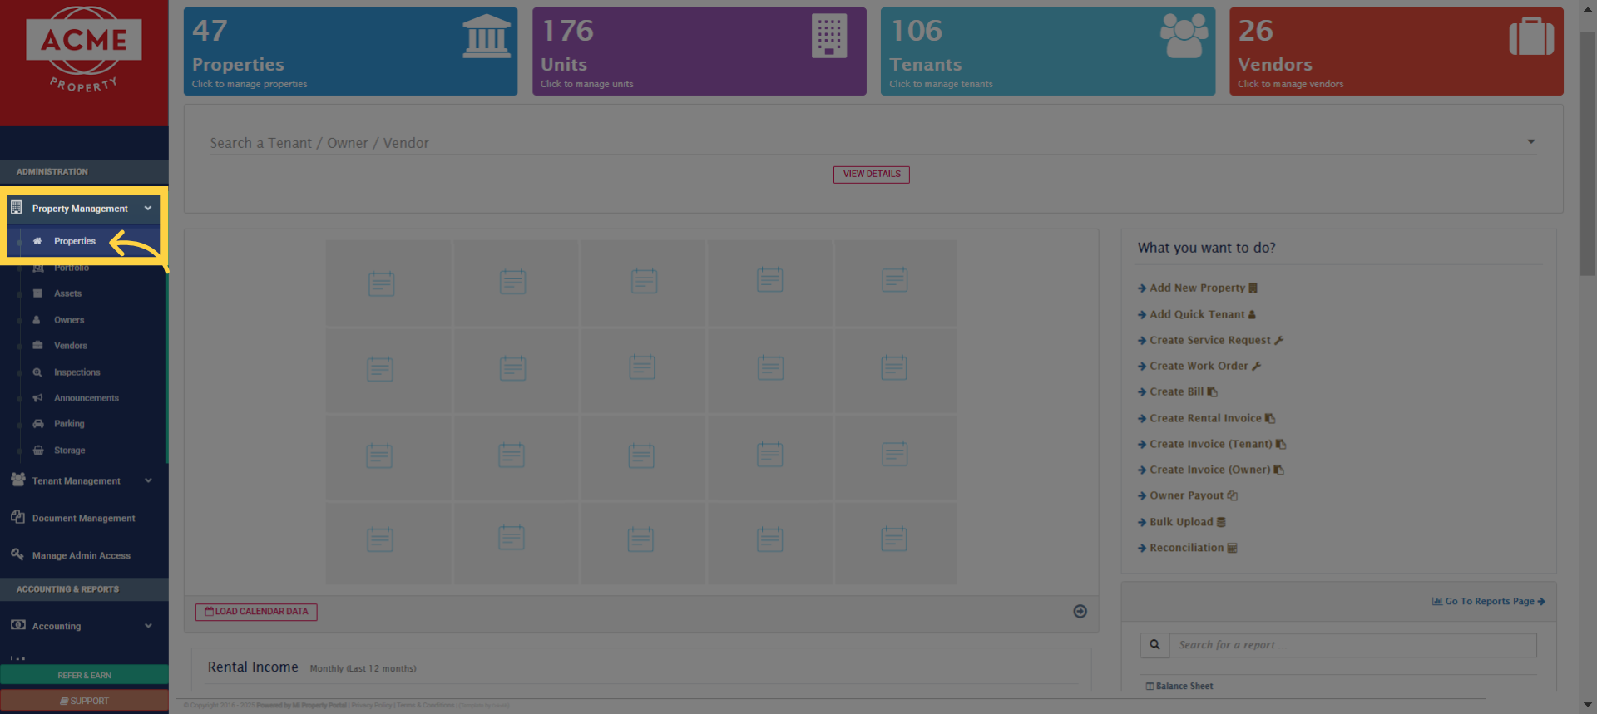
Task: Click Add New Property link
Action: pos(1197,288)
